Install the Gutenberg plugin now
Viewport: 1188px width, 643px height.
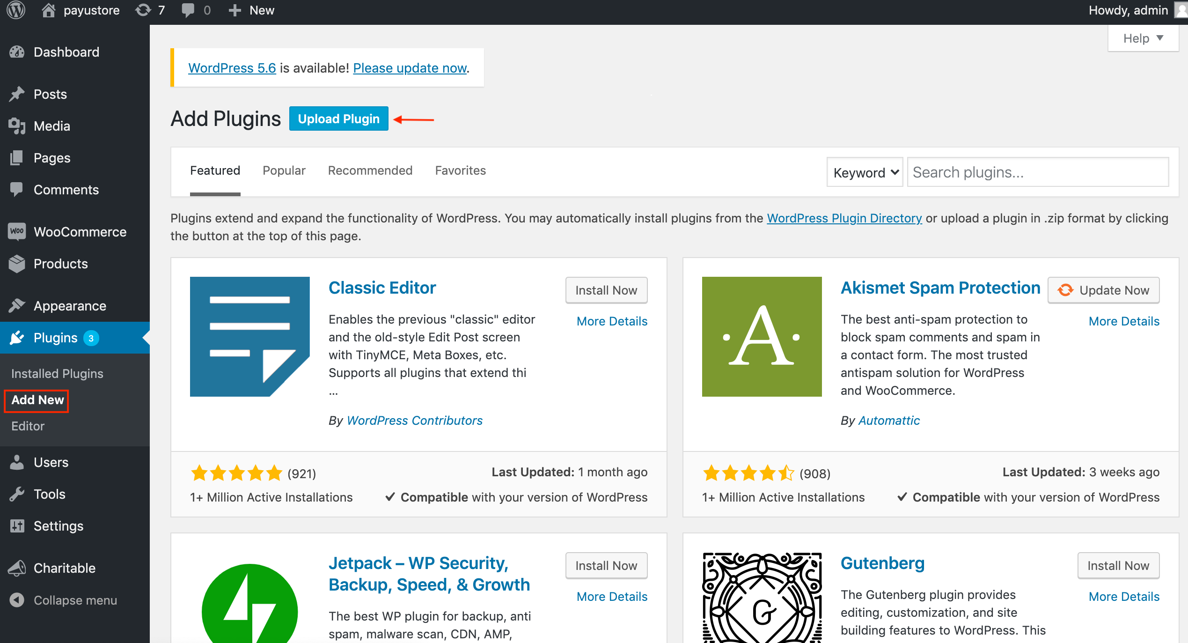point(1118,566)
